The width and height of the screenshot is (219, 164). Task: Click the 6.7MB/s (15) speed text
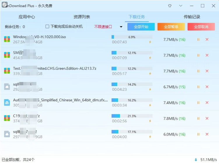(174, 87)
